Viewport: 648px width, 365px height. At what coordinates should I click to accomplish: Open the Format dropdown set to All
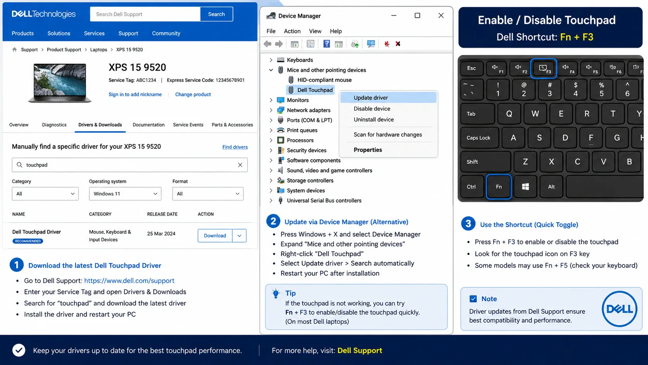(208, 194)
